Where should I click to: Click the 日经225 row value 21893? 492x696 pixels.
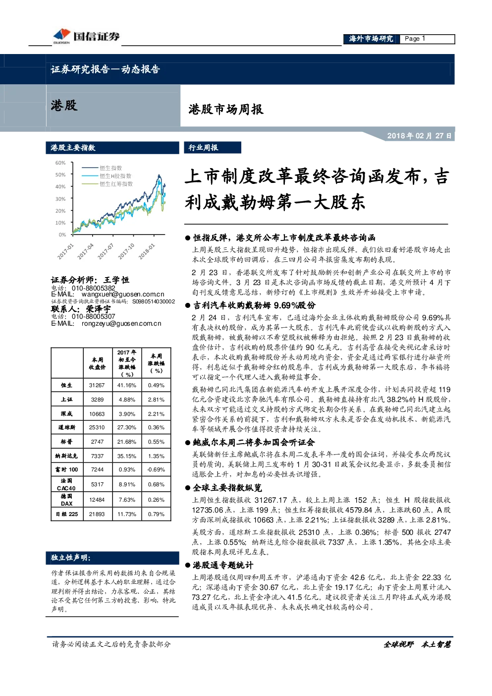click(97, 514)
